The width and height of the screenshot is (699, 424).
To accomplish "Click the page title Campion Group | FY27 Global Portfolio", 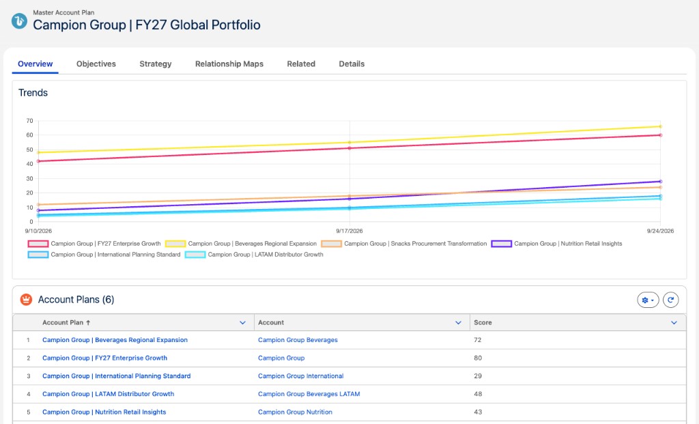I will 147,25.
